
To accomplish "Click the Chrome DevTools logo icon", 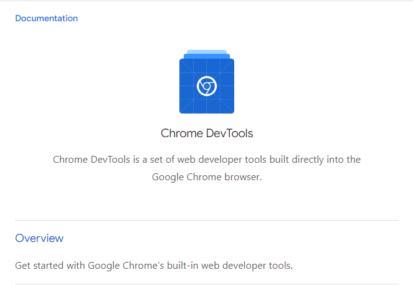I will tap(207, 82).
